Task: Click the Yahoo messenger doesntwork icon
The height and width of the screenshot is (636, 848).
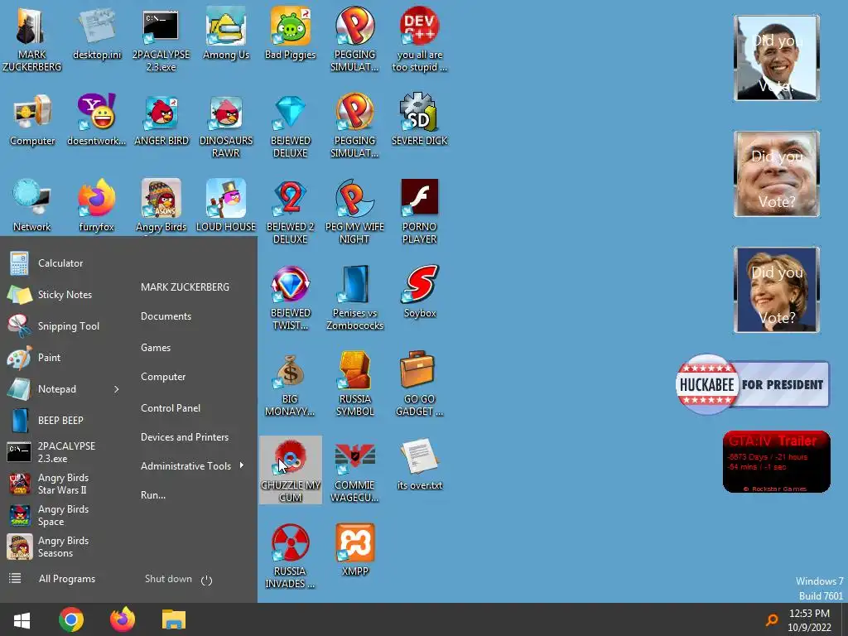Action: (x=97, y=120)
